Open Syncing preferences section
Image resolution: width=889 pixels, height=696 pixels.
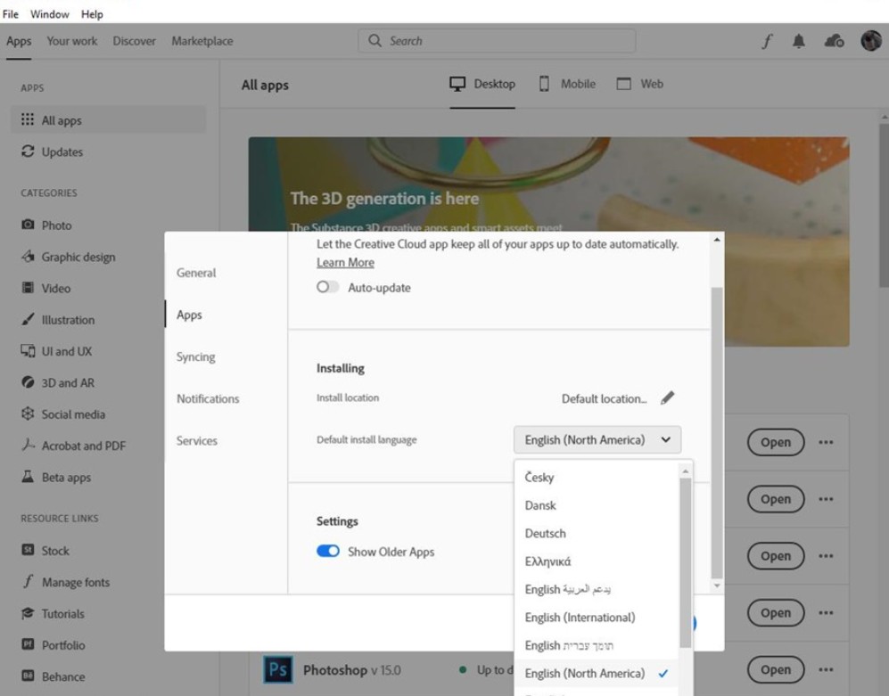tap(195, 356)
